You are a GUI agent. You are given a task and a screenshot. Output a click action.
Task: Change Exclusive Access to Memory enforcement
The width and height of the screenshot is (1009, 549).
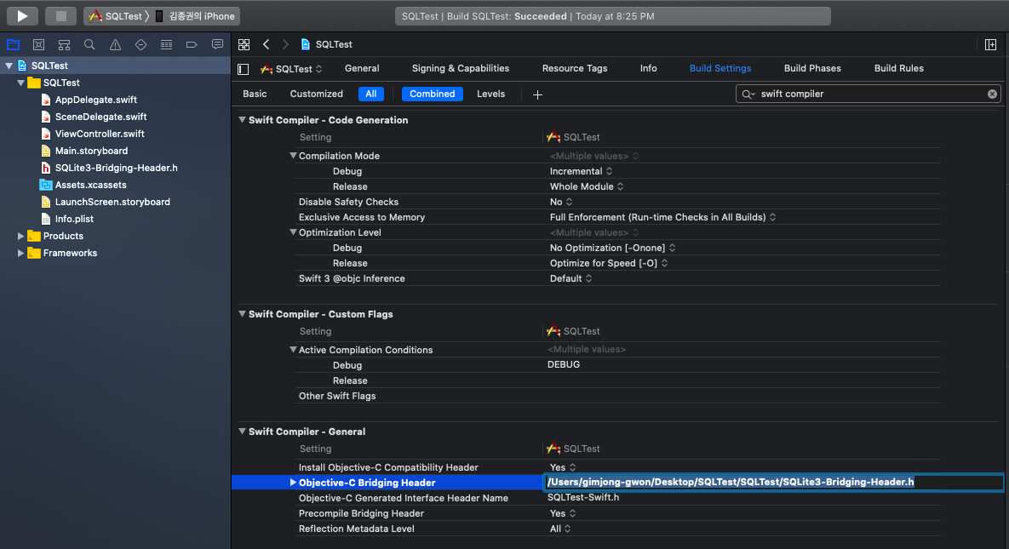(662, 218)
